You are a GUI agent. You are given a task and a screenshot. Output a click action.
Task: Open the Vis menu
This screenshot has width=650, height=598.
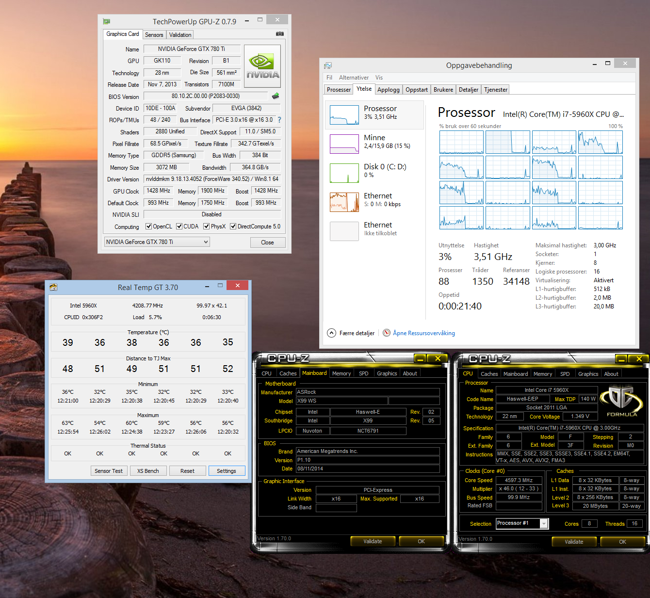[x=379, y=78]
